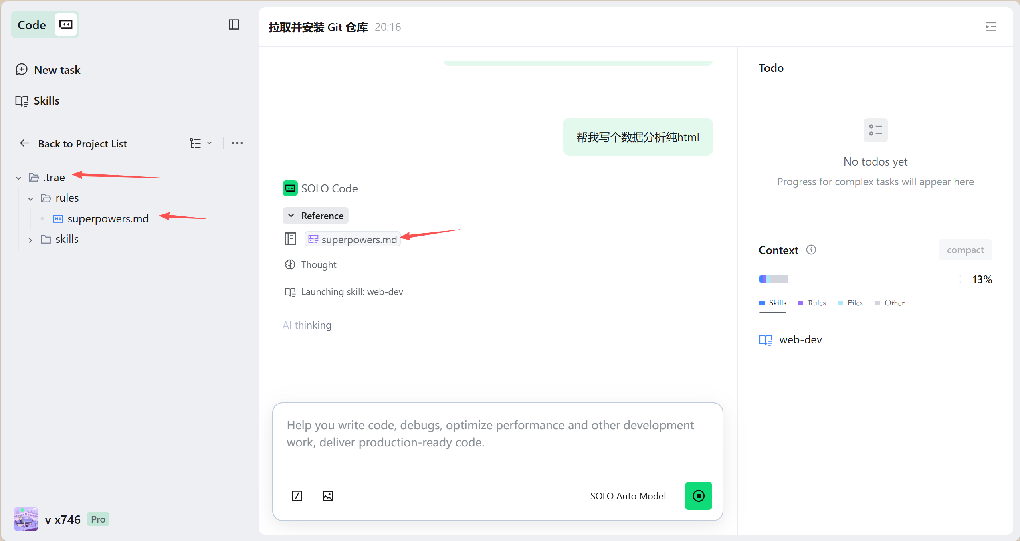This screenshot has height=541, width=1020.
Task: Collapse the Reference section
Action: coord(315,216)
